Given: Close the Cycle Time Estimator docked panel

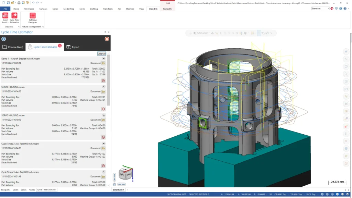Looking at the screenshot, I should click(109, 32).
